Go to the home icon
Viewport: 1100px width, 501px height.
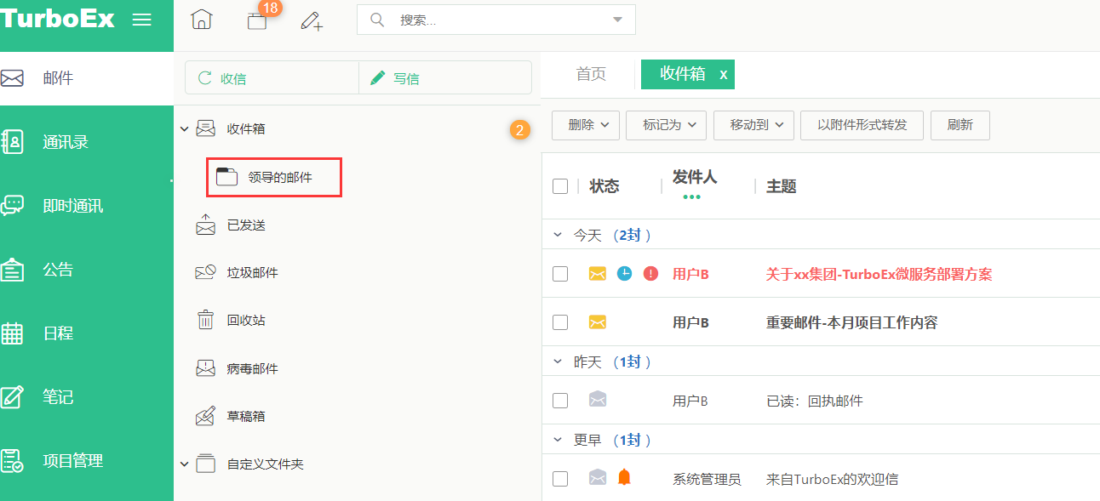[201, 20]
